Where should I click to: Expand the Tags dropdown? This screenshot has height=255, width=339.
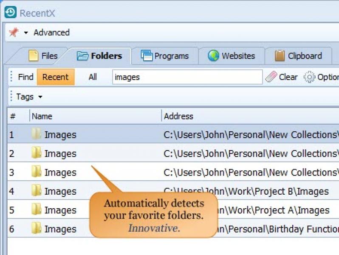click(x=29, y=96)
